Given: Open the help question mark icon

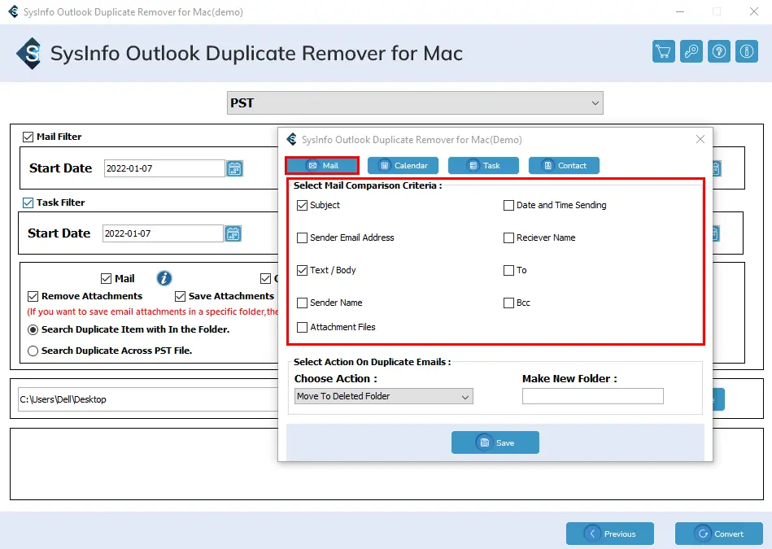Looking at the screenshot, I should click(x=719, y=51).
